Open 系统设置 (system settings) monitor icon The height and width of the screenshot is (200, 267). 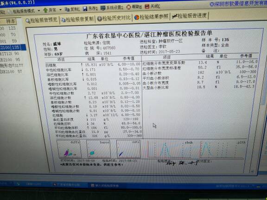coord(103,8)
